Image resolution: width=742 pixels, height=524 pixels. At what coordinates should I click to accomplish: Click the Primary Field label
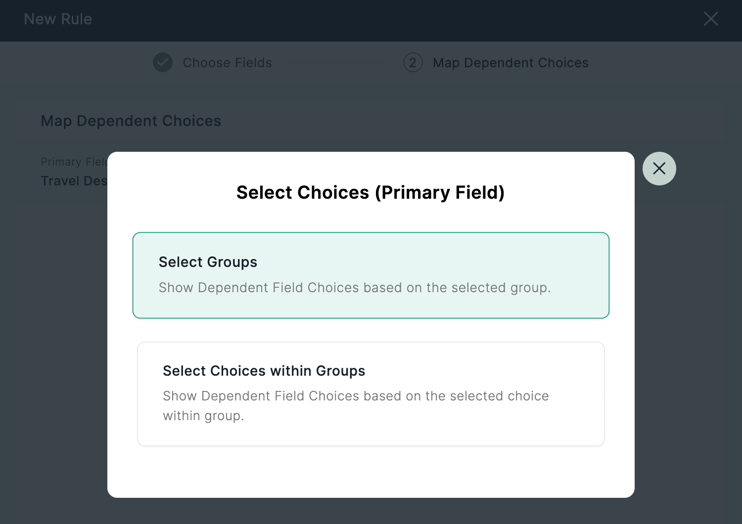pos(74,162)
